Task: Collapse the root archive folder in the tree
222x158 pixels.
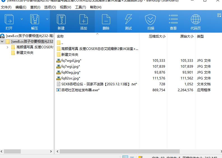Action: coord(3,42)
